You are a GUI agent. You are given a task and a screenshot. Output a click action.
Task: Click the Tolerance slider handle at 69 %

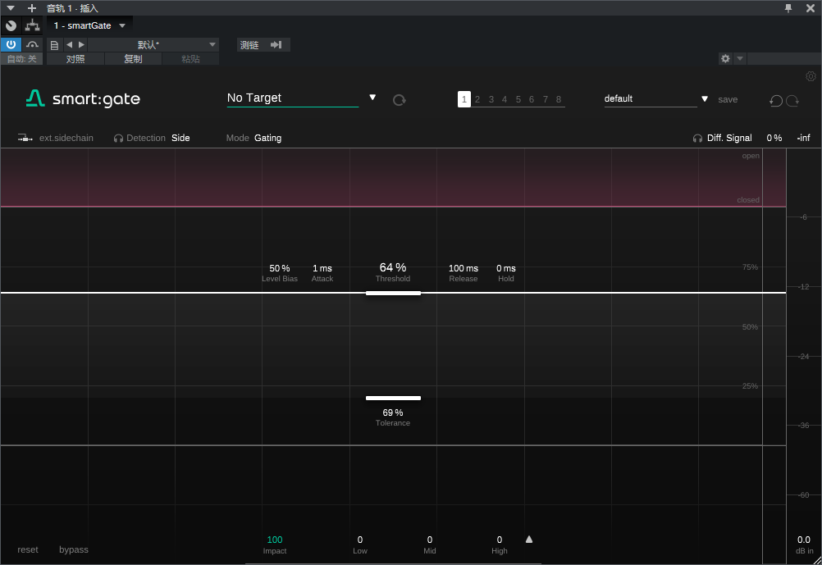coord(393,398)
